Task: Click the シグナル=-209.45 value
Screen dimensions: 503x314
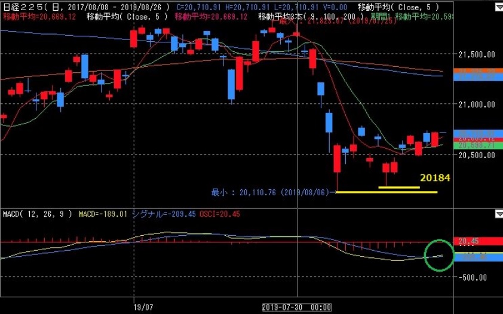Action: click(164, 214)
